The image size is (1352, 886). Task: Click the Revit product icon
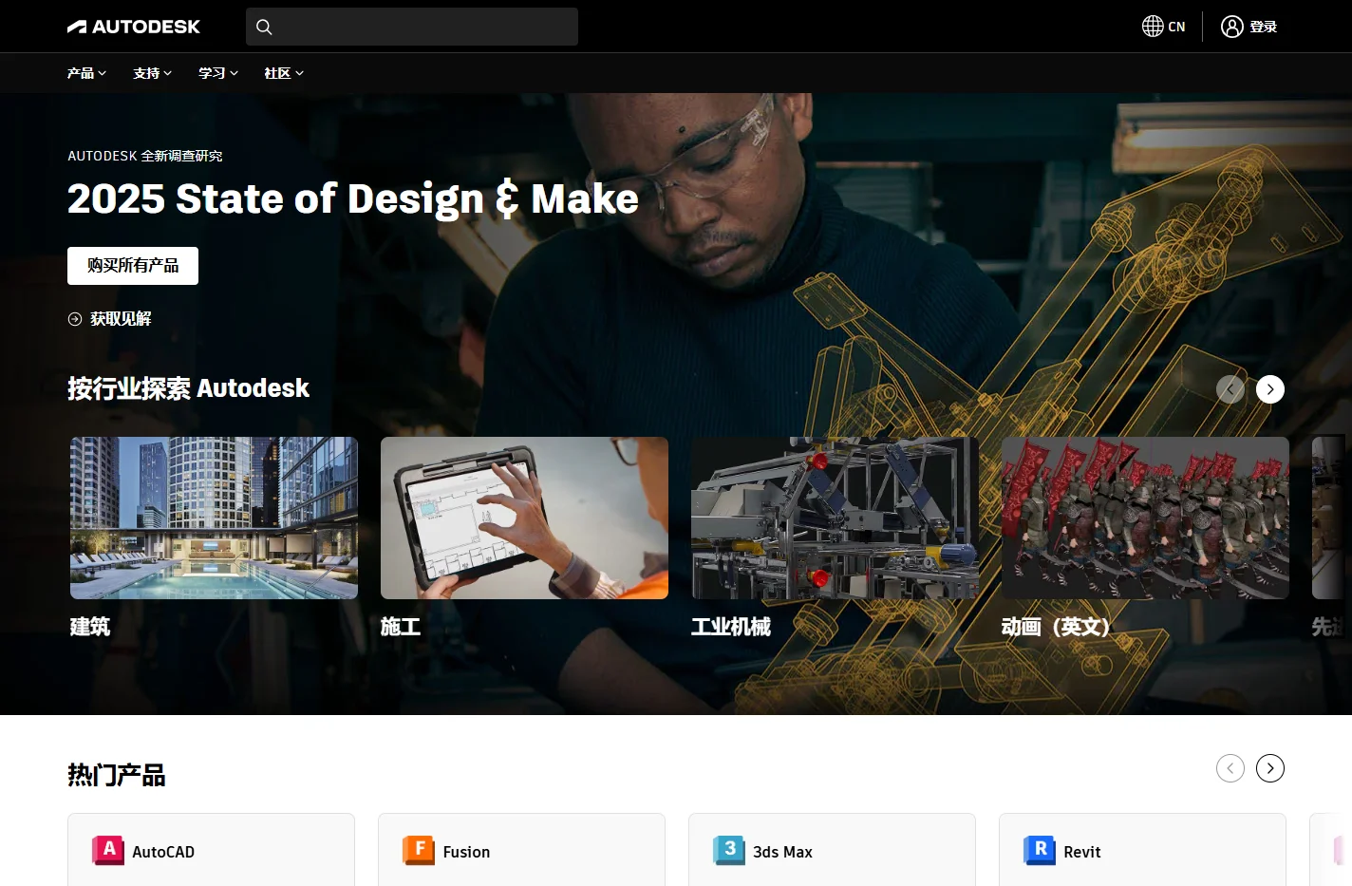coord(1040,850)
